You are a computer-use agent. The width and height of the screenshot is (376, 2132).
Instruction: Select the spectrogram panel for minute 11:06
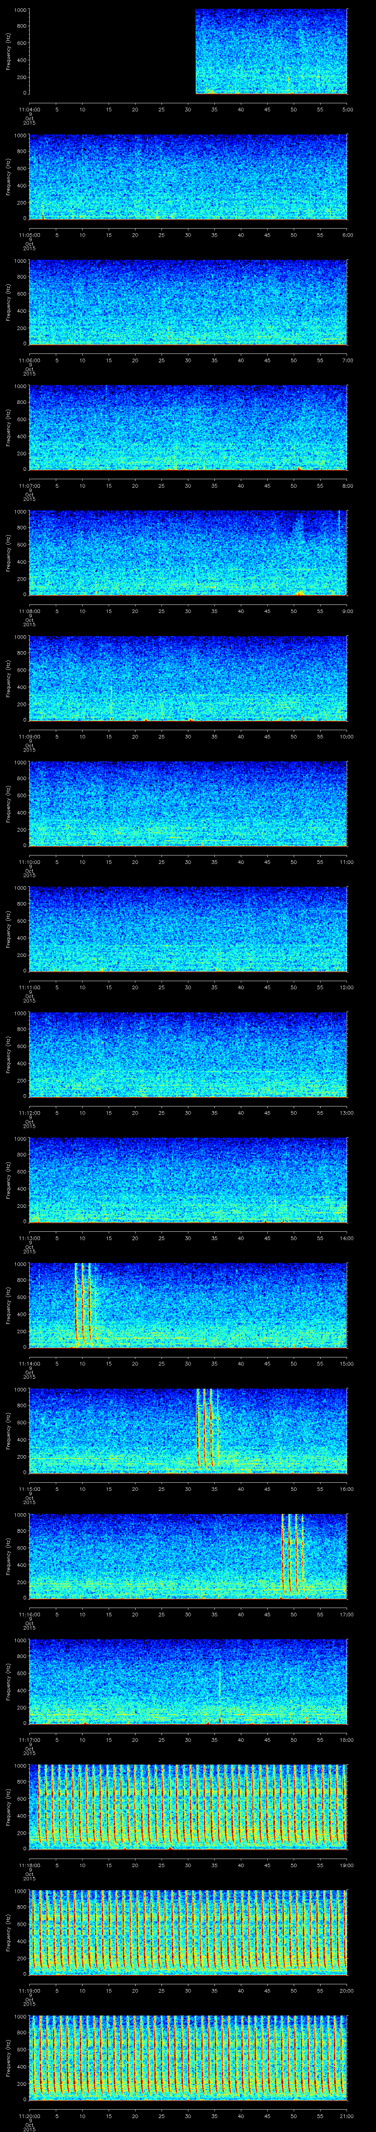[188, 302]
